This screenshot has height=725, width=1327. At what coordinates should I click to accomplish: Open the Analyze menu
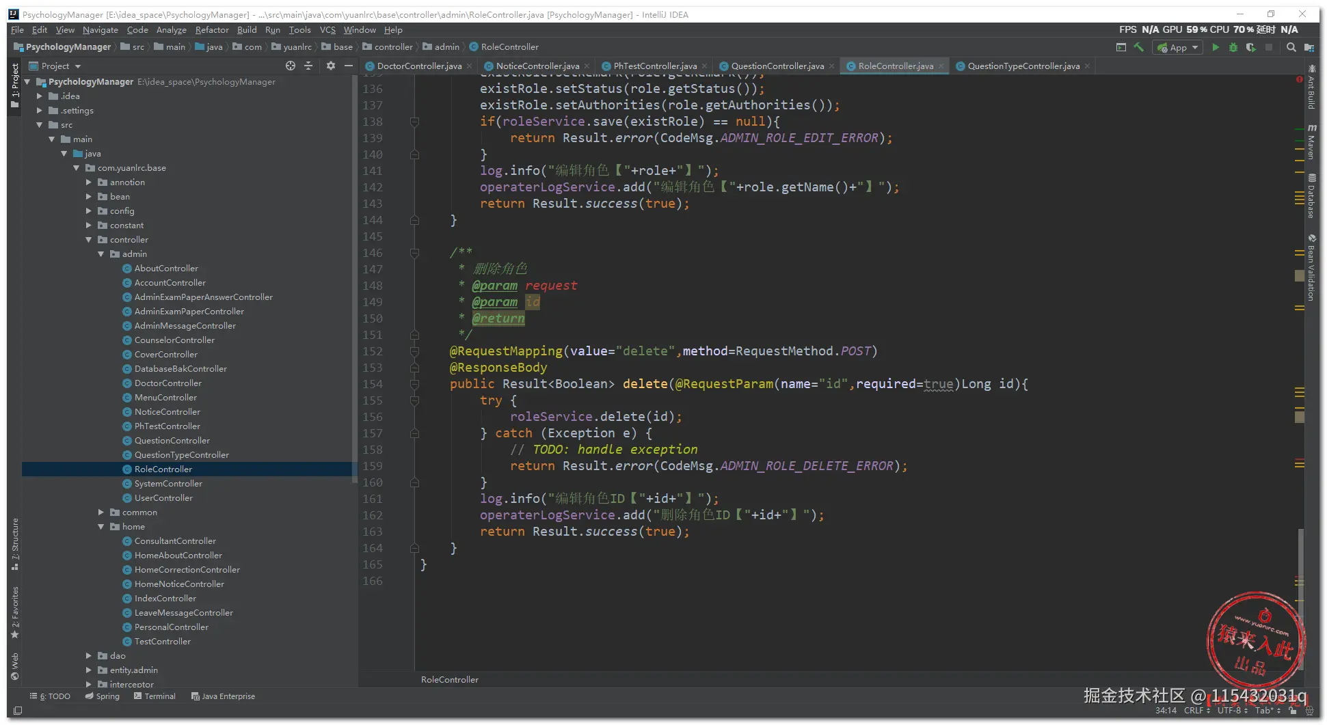(172, 30)
